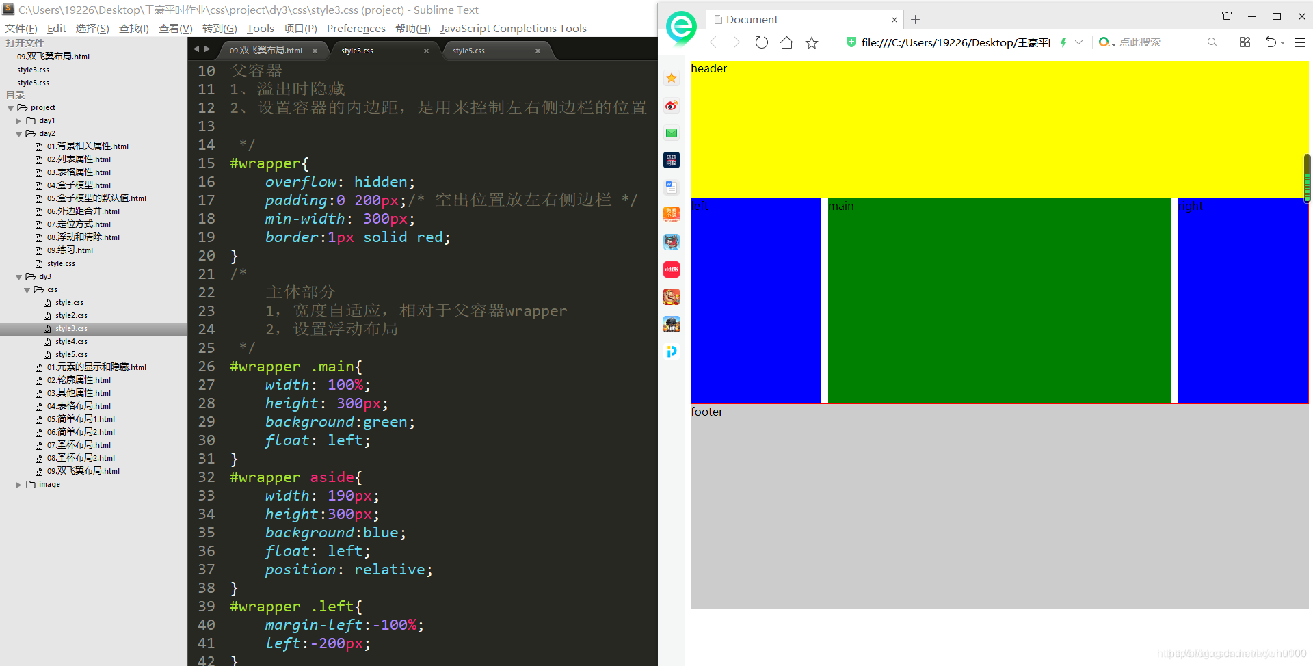
Task: Open the Edit menu
Action: 57,28
